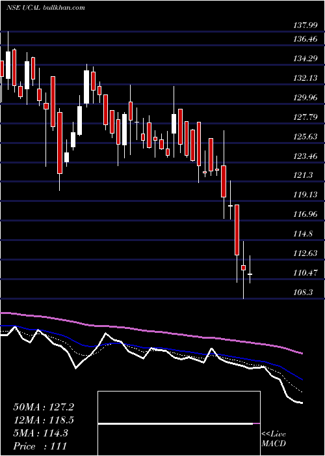This screenshot has height=456, width=325.
Task: Click the 116.96 price axis label
Action: (305, 214)
